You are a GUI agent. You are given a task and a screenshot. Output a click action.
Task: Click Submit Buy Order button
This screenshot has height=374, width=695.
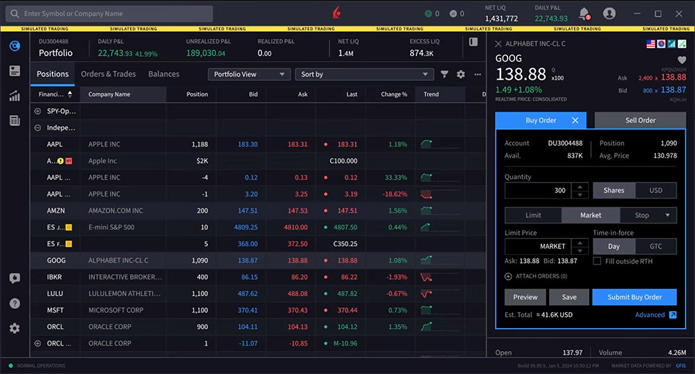[634, 297]
